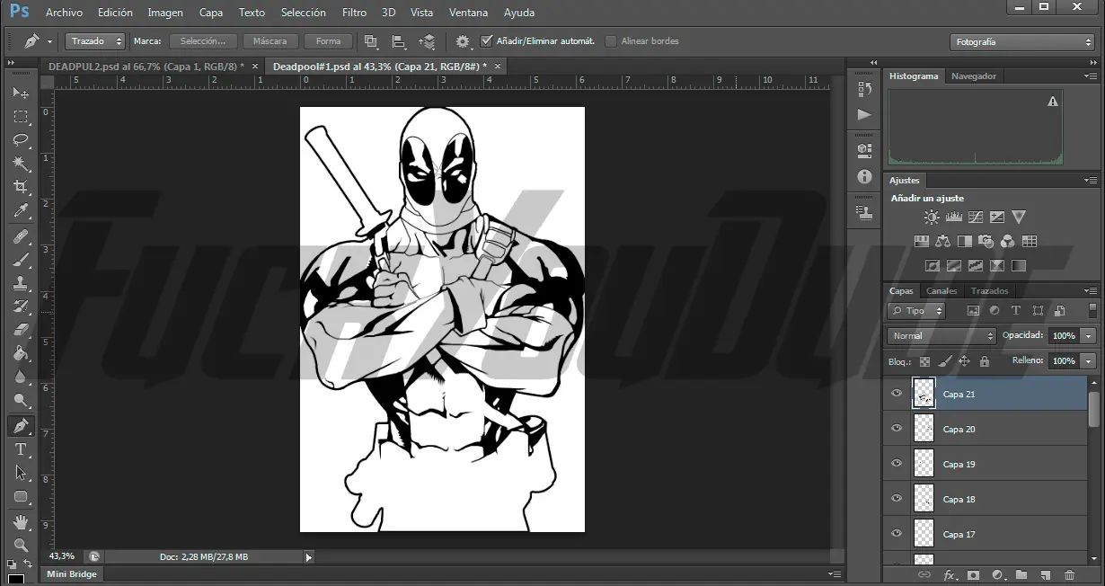1105x586 pixels.
Task: Select the Zoom tool
Action: tap(21, 545)
